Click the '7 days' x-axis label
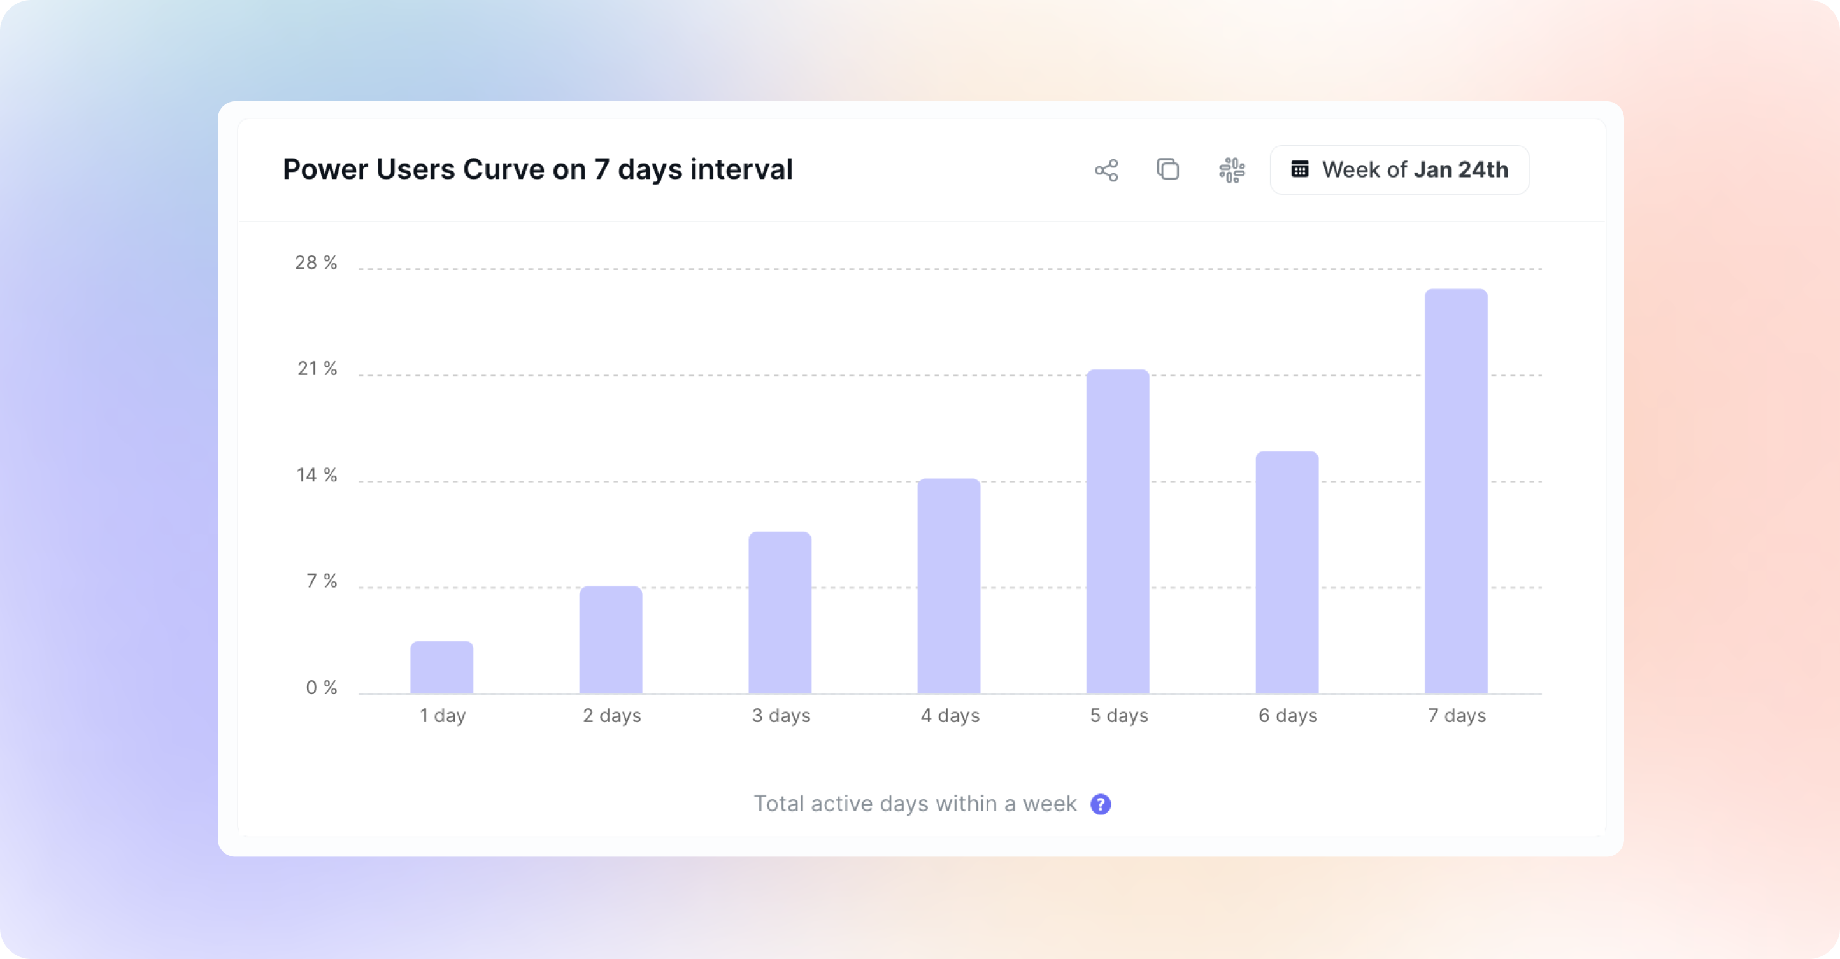This screenshot has width=1840, height=959. 1457,716
